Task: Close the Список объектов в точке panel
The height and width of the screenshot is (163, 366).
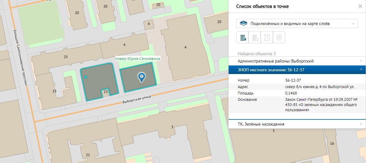Action: pos(360,6)
